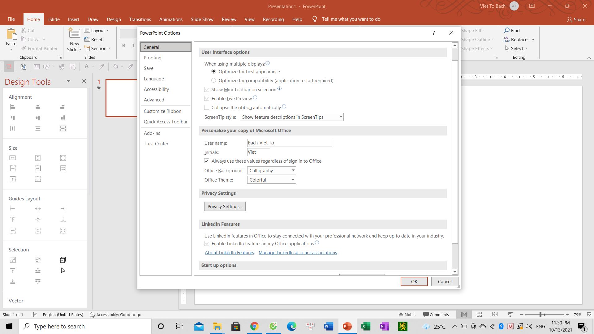Viewport: 594px width, 334px height.
Task: Click the first icon in Alignment section
Action: (13, 107)
